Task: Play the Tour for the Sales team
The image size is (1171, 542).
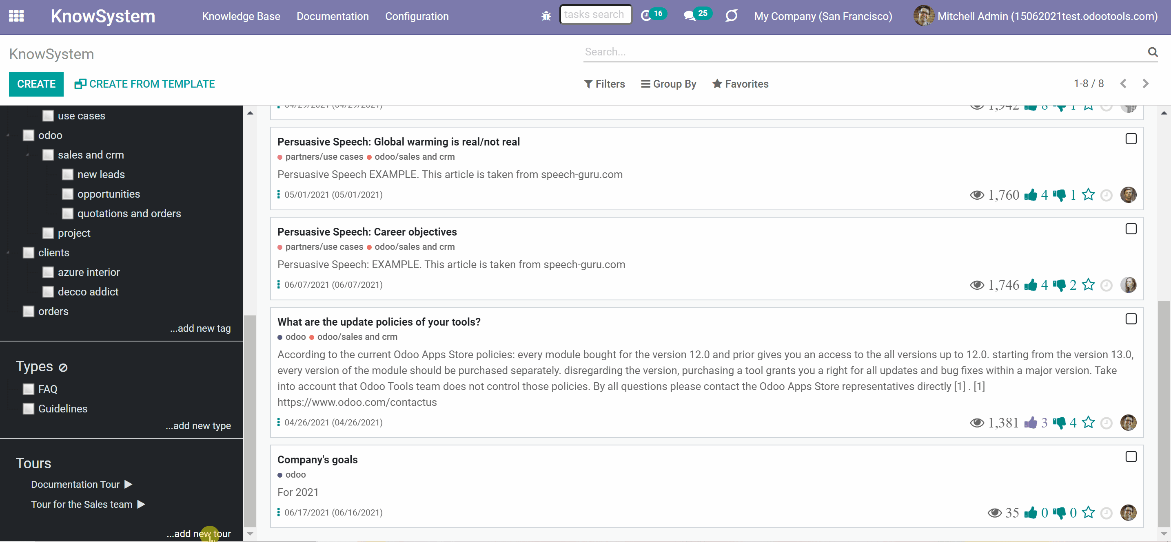Action: point(141,505)
